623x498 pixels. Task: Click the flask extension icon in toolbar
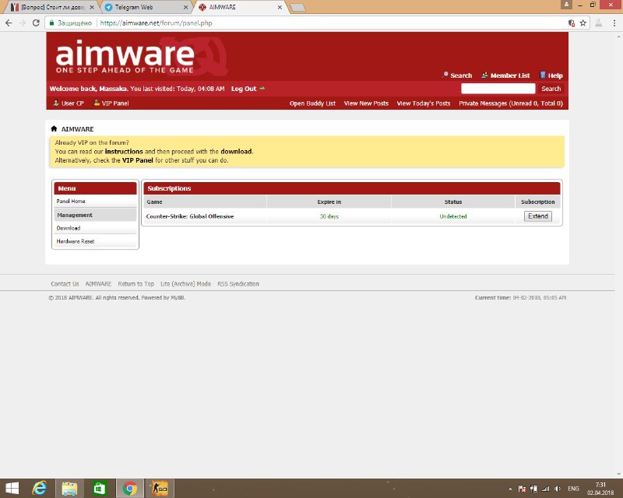coord(598,23)
